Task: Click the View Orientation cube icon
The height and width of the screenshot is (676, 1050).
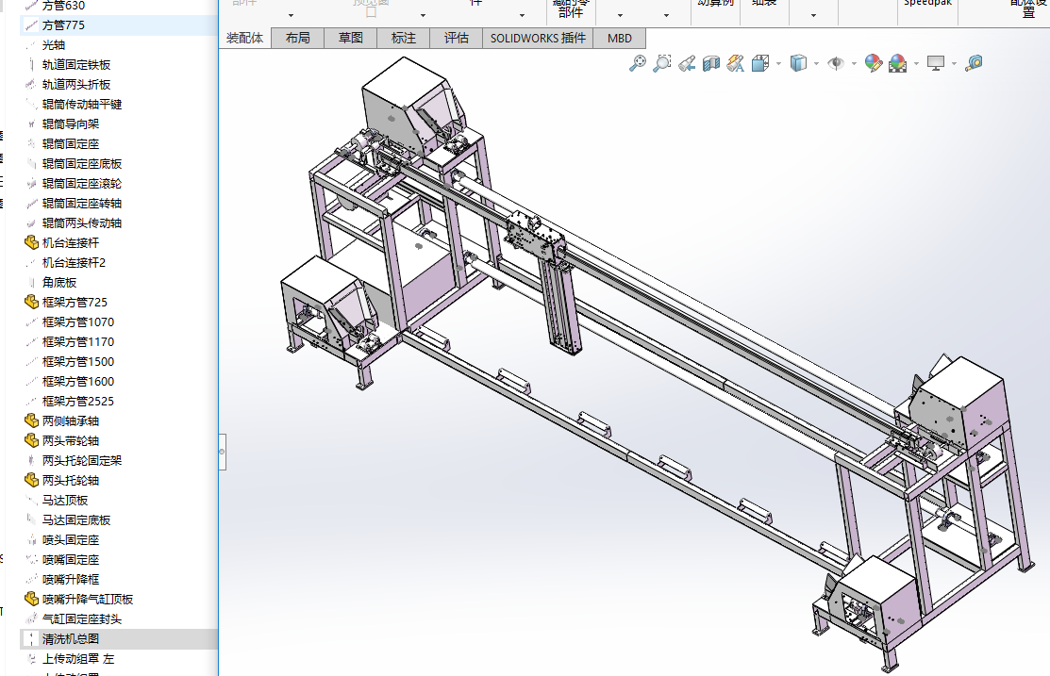Action: click(x=760, y=63)
